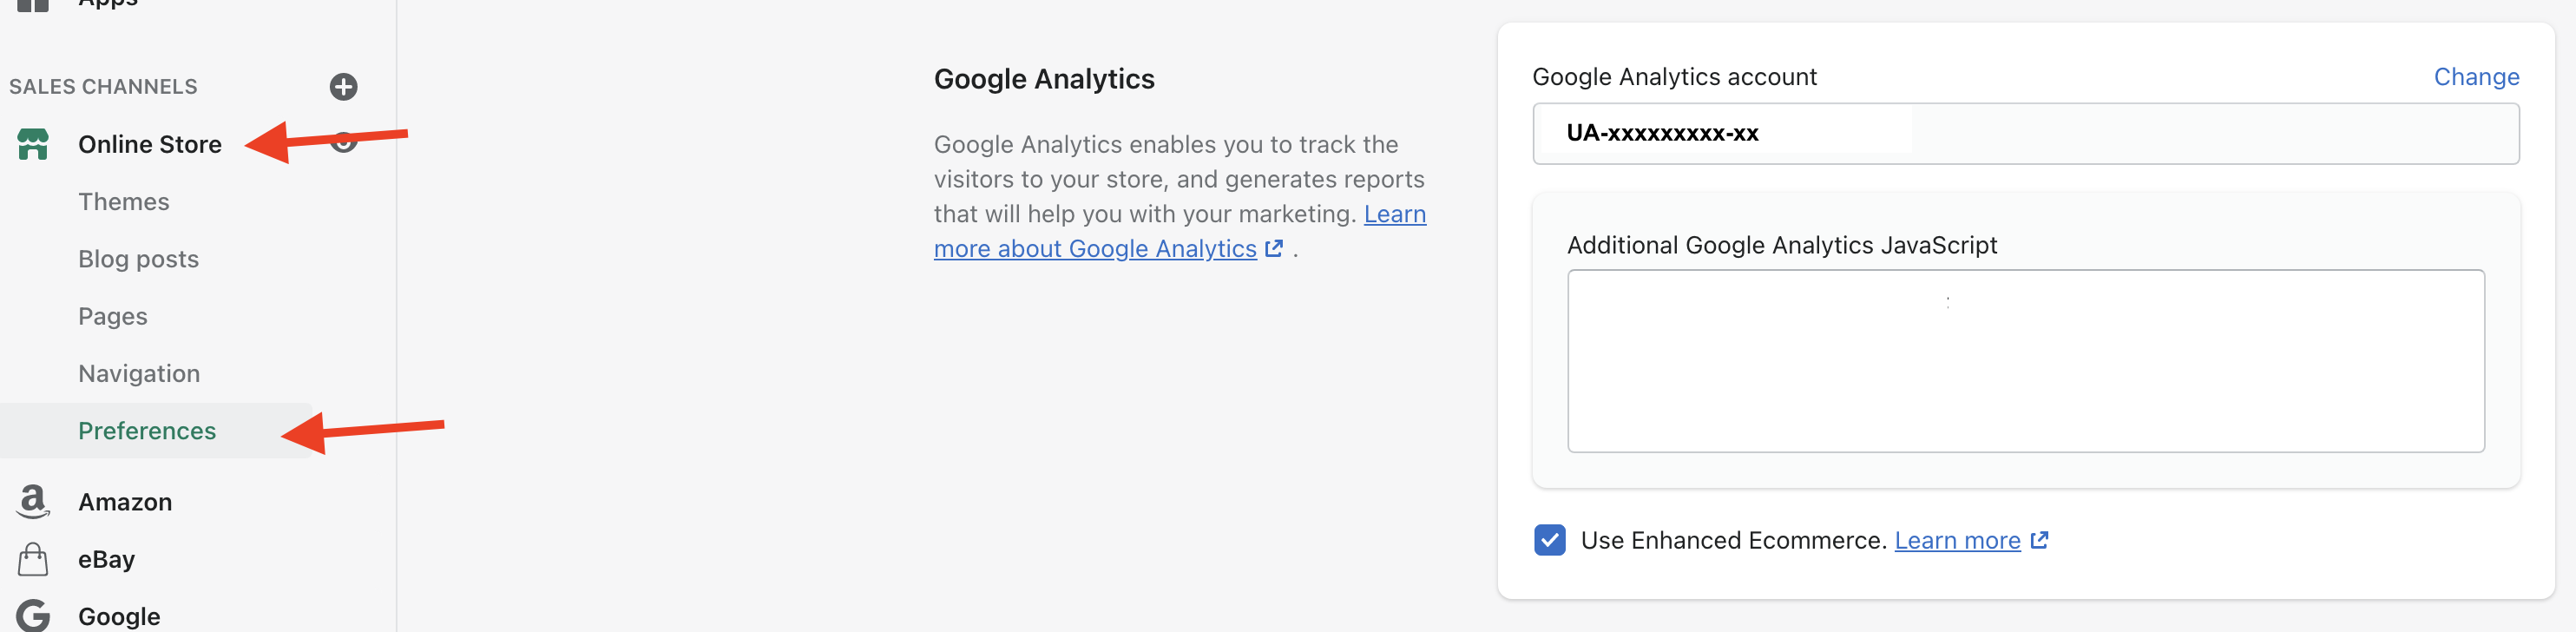Click external link icon after Google Analytics link
The height and width of the screenshot is (632, 2576).
(x=1273, y=248)
